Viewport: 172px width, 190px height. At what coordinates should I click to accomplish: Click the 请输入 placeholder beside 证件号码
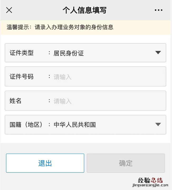coord(63,77)
